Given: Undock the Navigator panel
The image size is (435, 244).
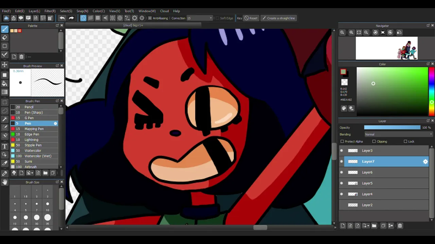Looking at the screenshot, I should pyautogui.click(x=428, y=25).
